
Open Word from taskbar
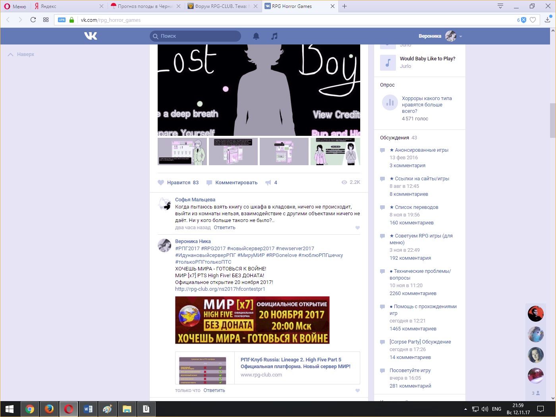(x=88, y=409)
